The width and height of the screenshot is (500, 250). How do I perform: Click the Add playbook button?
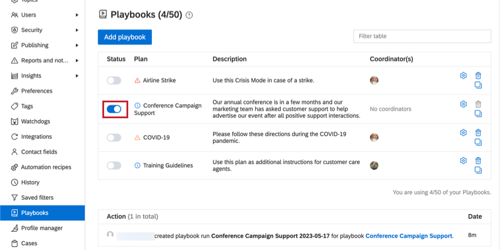(x=125, y=37)
